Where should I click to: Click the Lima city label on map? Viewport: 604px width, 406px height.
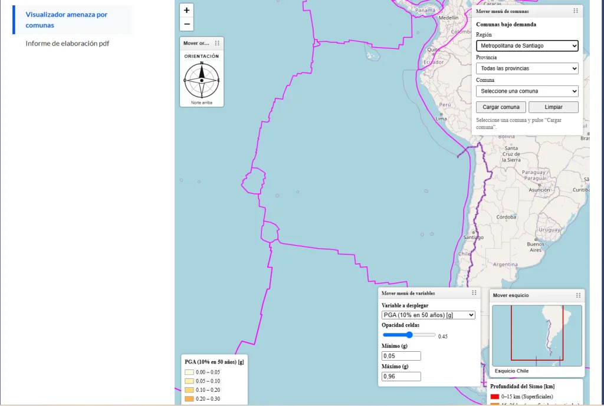[x=441, y=118]
